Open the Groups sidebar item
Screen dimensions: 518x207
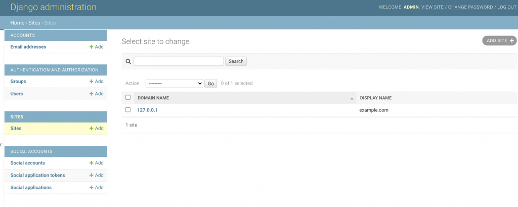tap(18, 81)
